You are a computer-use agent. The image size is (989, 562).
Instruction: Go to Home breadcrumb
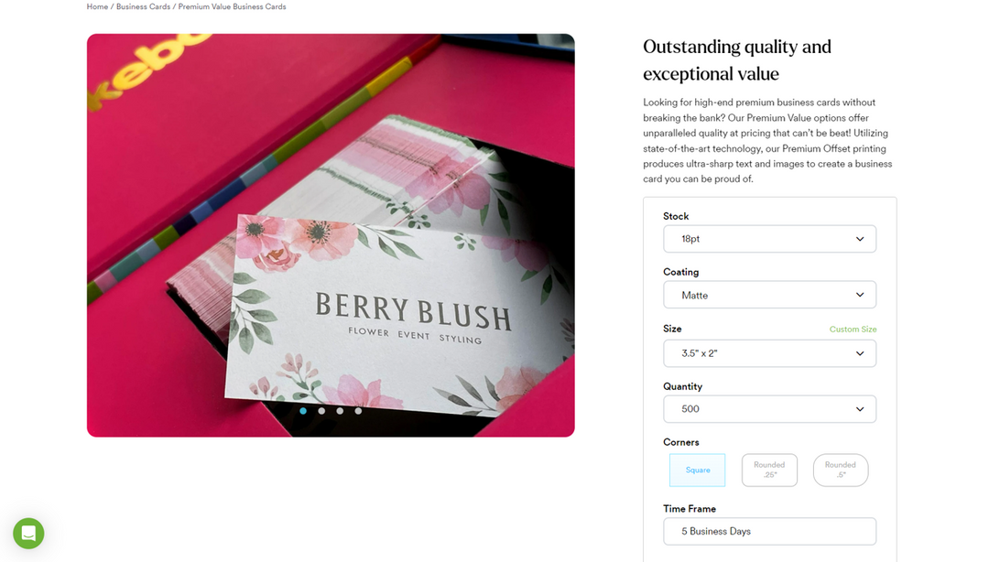click(97, 6)
